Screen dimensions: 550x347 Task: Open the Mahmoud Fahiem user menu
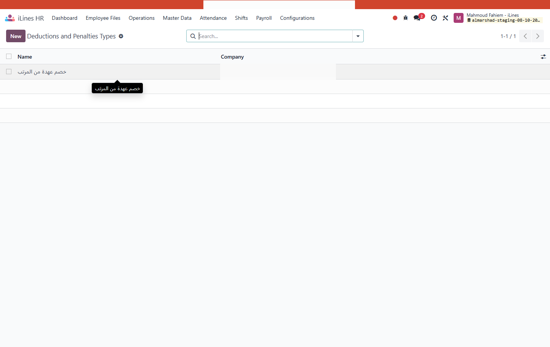click(x=499, y=18)
